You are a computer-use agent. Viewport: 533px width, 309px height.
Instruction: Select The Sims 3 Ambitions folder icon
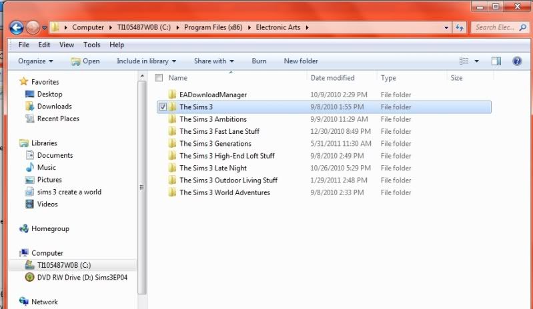point(173,119)
